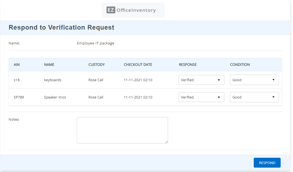Click inside the Notes text area

coord(122,130)
